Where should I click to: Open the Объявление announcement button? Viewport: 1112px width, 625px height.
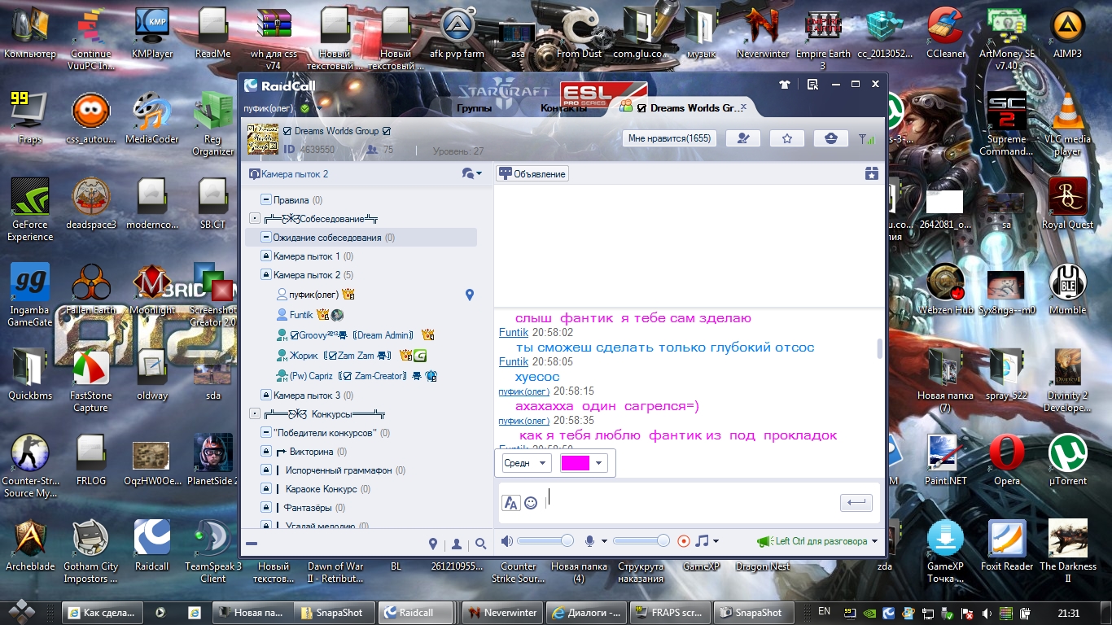click(532, 173)
